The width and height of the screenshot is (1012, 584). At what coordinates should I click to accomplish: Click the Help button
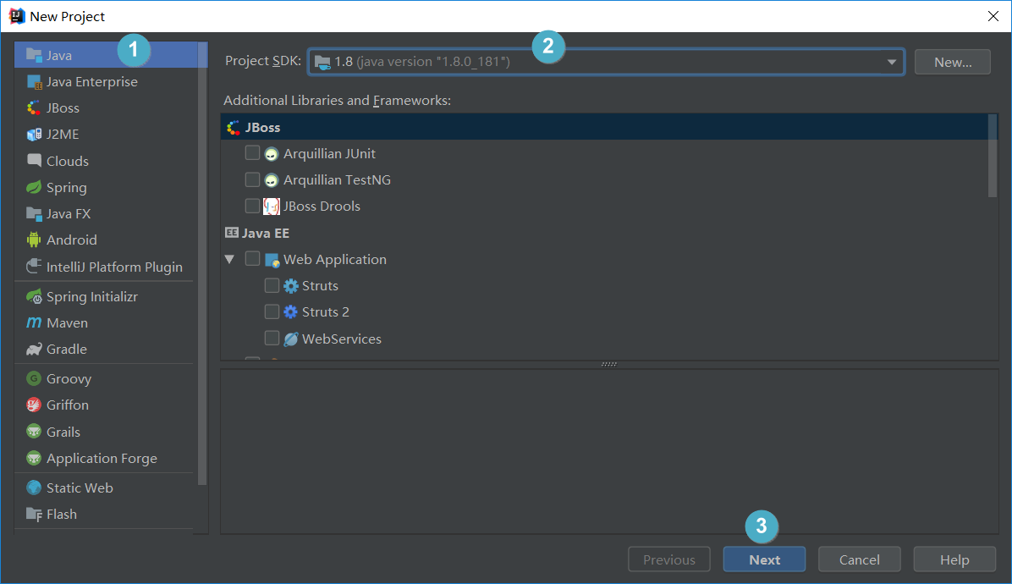click(954, 559)
